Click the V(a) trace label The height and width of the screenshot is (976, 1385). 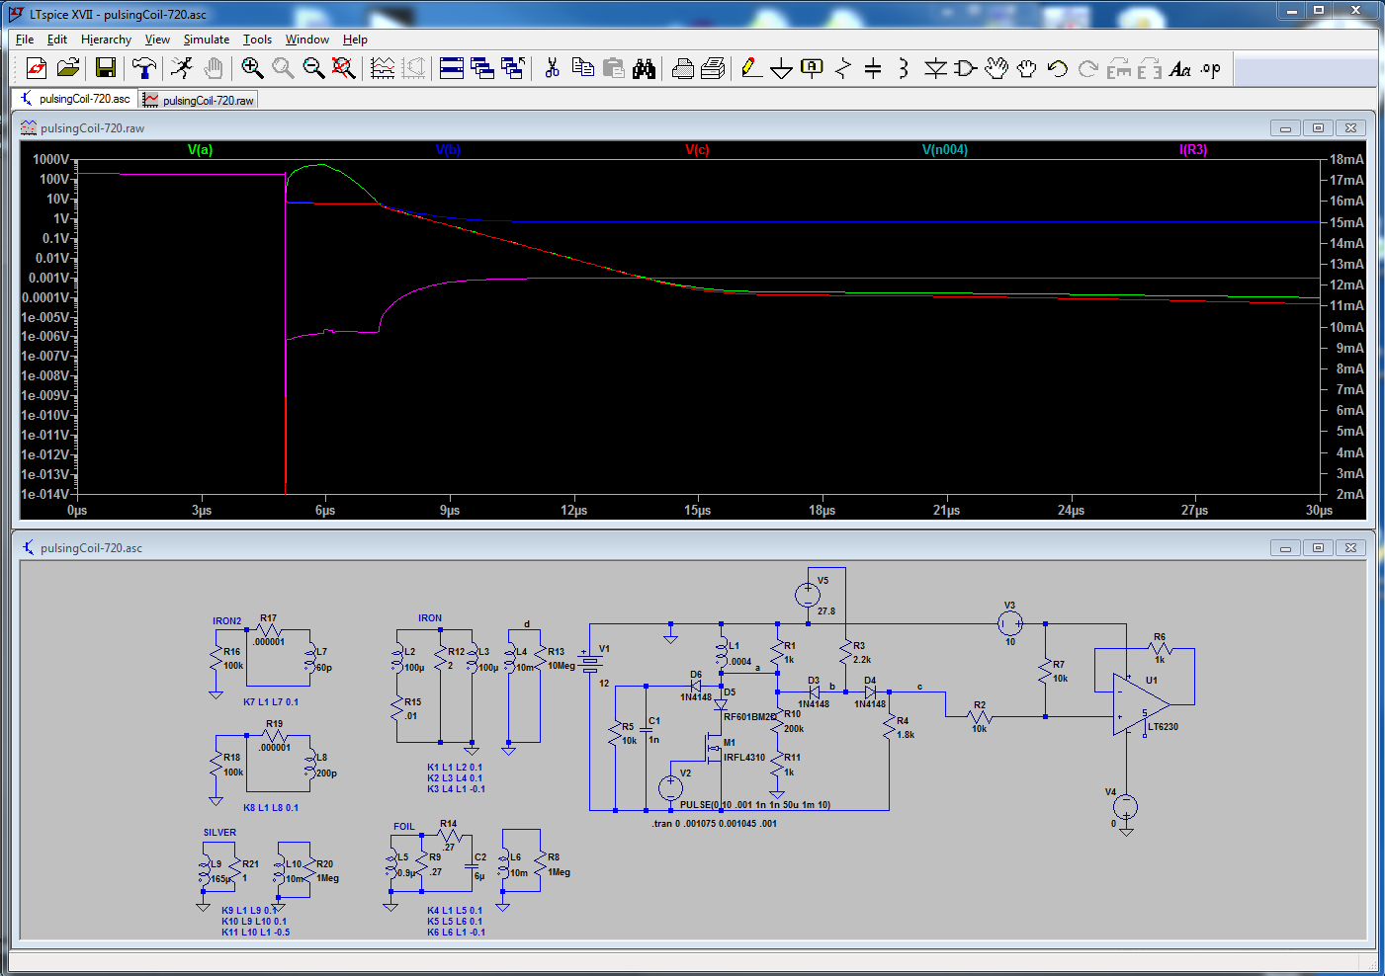click(200, 150)
